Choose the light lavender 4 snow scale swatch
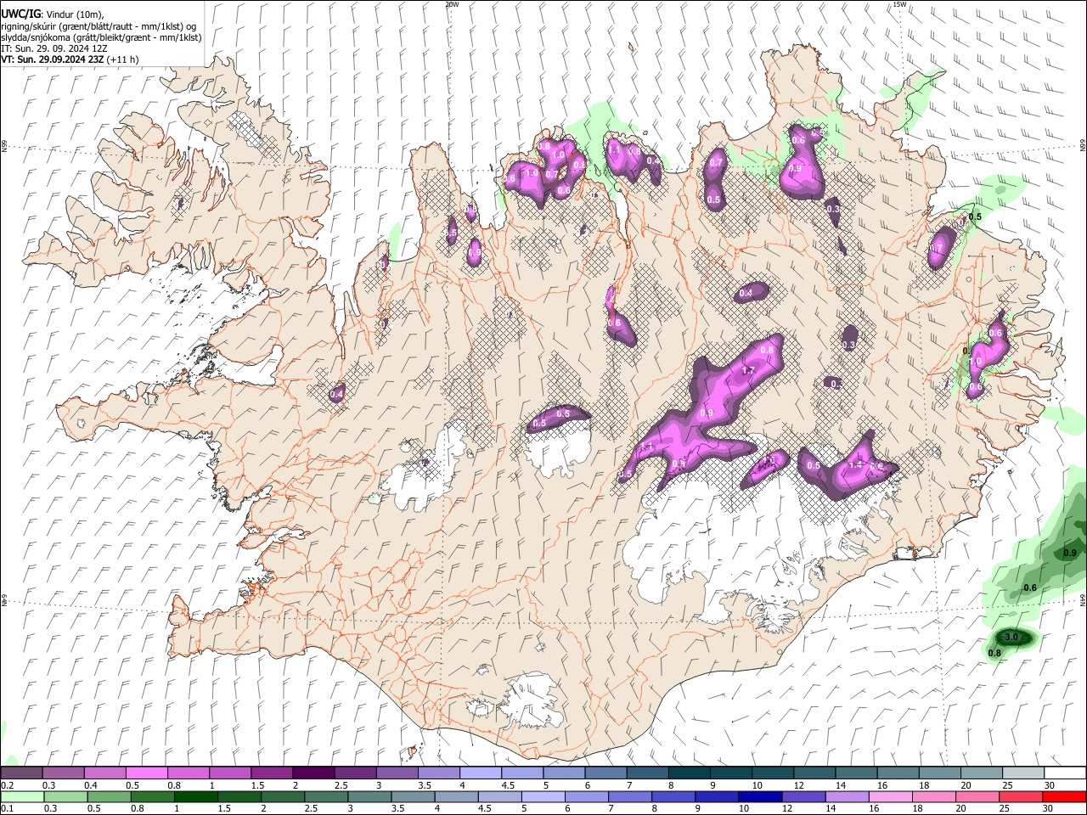 point(480,773)
